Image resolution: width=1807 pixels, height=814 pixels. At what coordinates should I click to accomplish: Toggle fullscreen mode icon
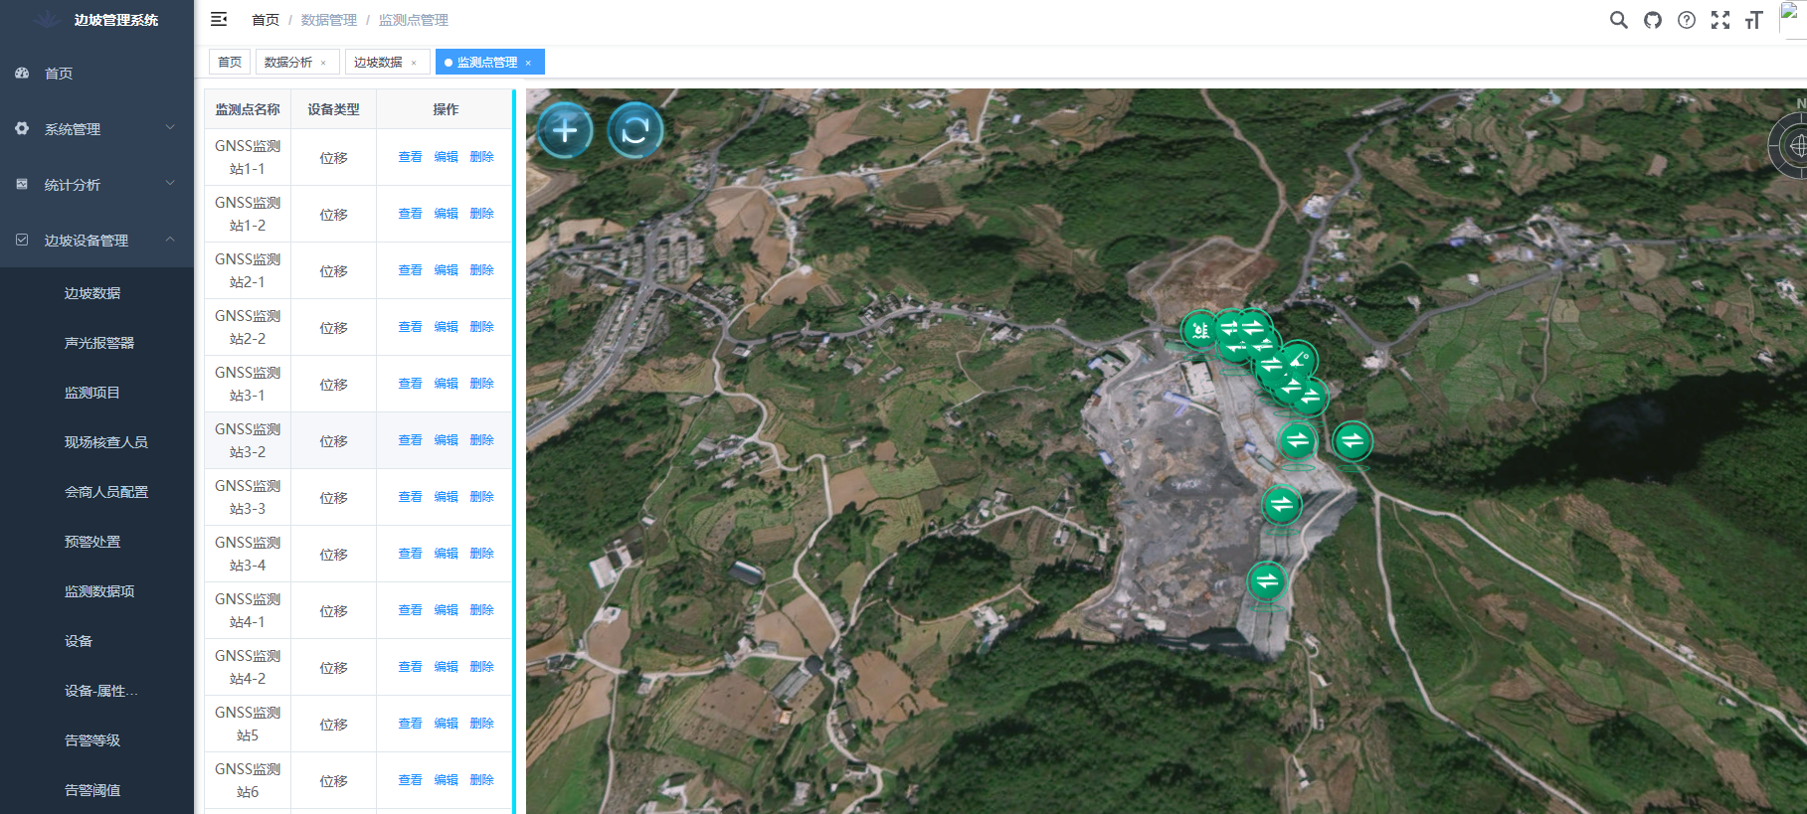(1719, 20)
